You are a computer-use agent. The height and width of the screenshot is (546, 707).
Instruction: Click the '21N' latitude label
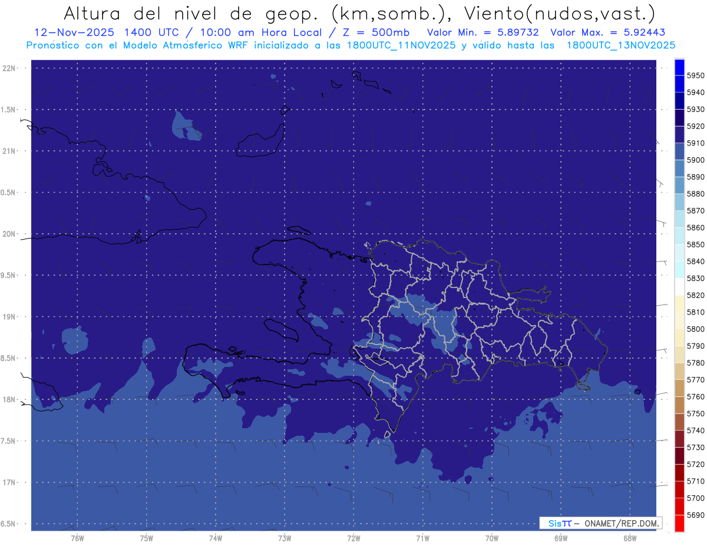point(9,151)
